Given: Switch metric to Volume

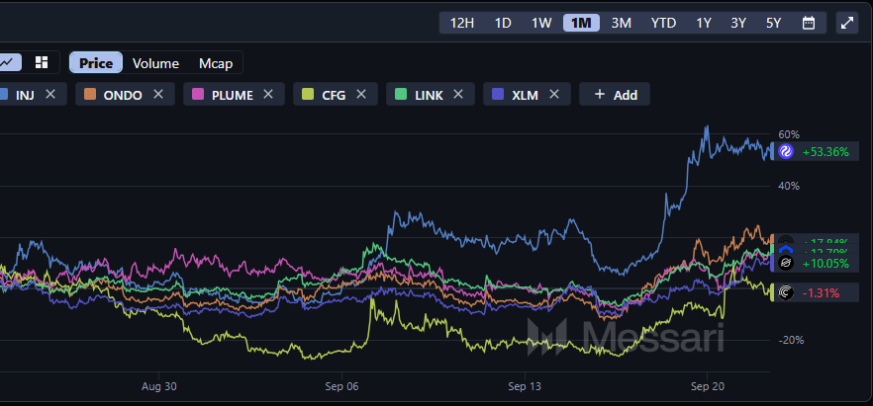Looking at the screenshot, I should tap(155, 63).
